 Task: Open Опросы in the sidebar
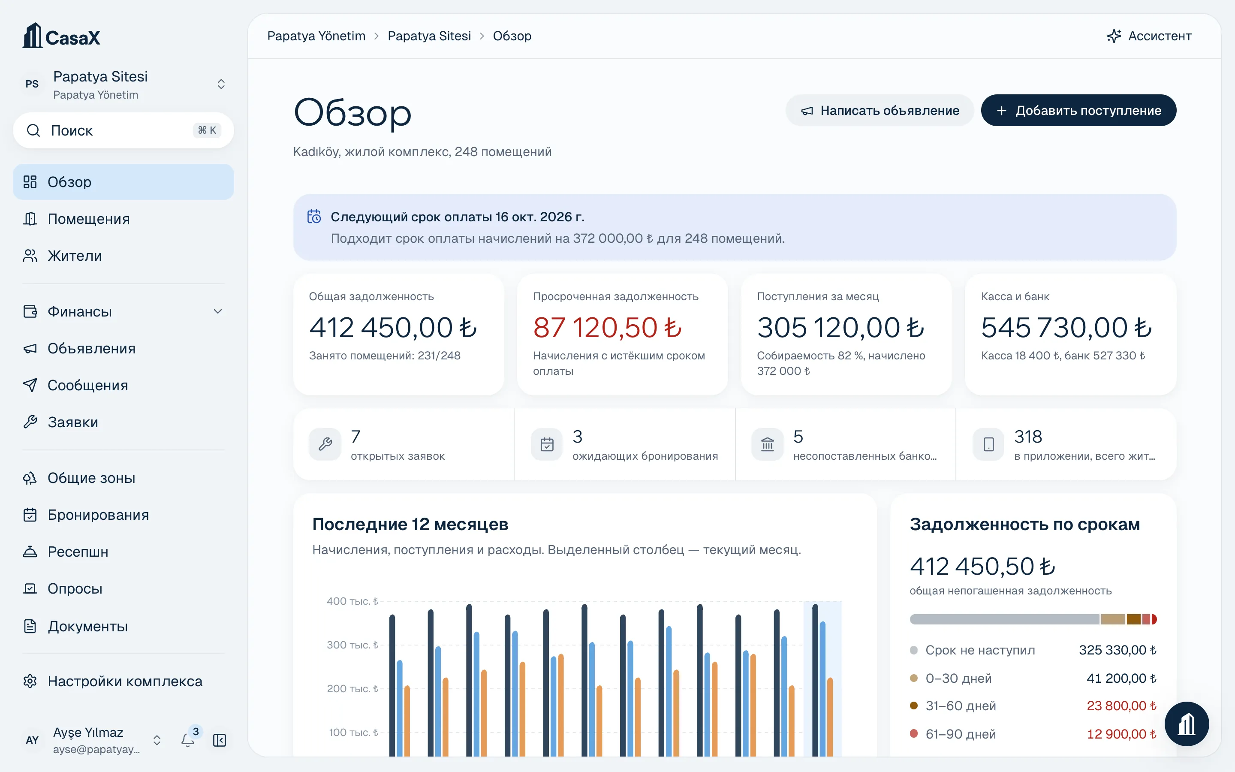123,589
